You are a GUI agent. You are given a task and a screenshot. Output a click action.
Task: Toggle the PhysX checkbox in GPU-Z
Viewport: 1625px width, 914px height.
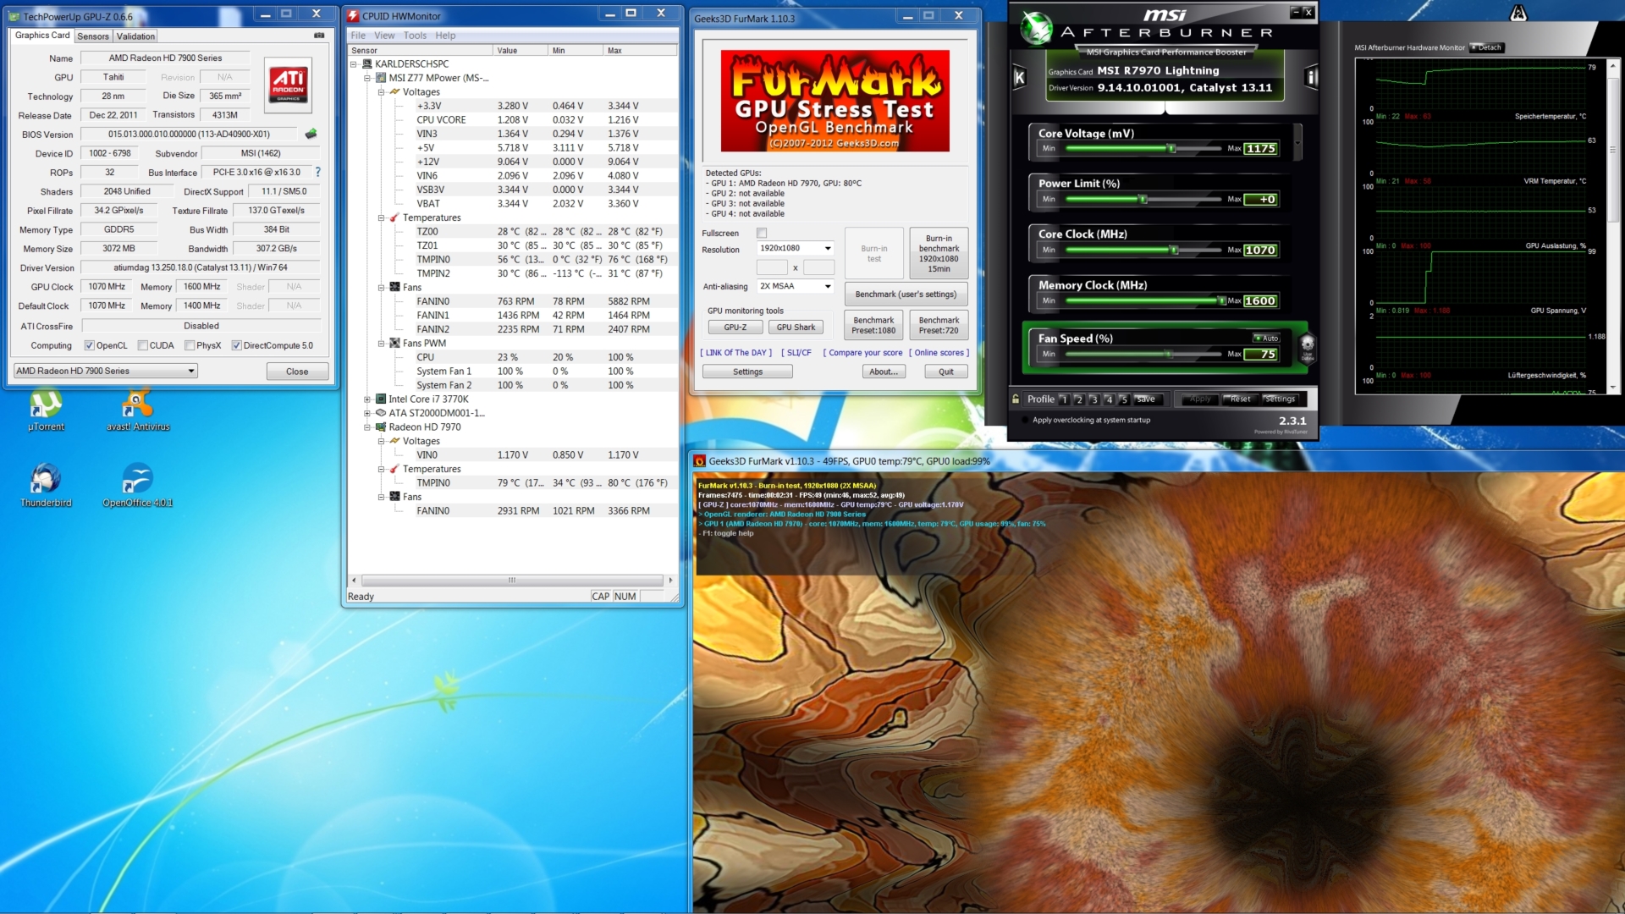tap(190, 345)
